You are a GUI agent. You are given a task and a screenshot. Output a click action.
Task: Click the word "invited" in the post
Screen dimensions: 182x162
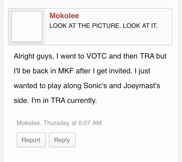(119, 71)
